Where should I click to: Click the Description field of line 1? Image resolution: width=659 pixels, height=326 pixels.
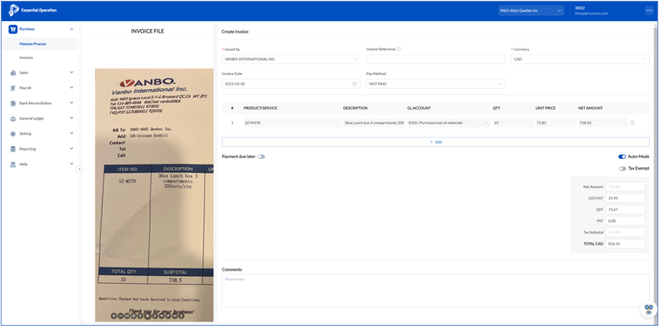point(374,123)
